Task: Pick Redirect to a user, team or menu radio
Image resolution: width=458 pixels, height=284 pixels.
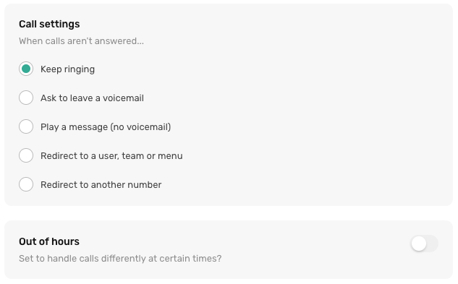Action: tap(26, 155)
